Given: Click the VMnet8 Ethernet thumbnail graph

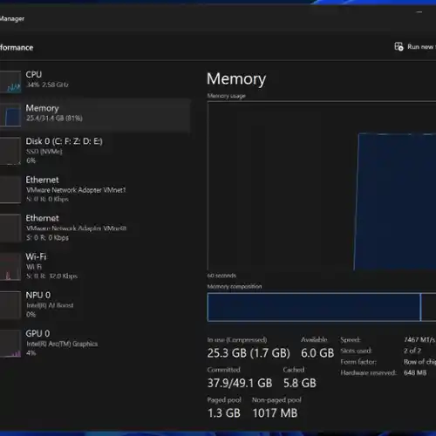Looking at the screenshot, I should [10, 228].
